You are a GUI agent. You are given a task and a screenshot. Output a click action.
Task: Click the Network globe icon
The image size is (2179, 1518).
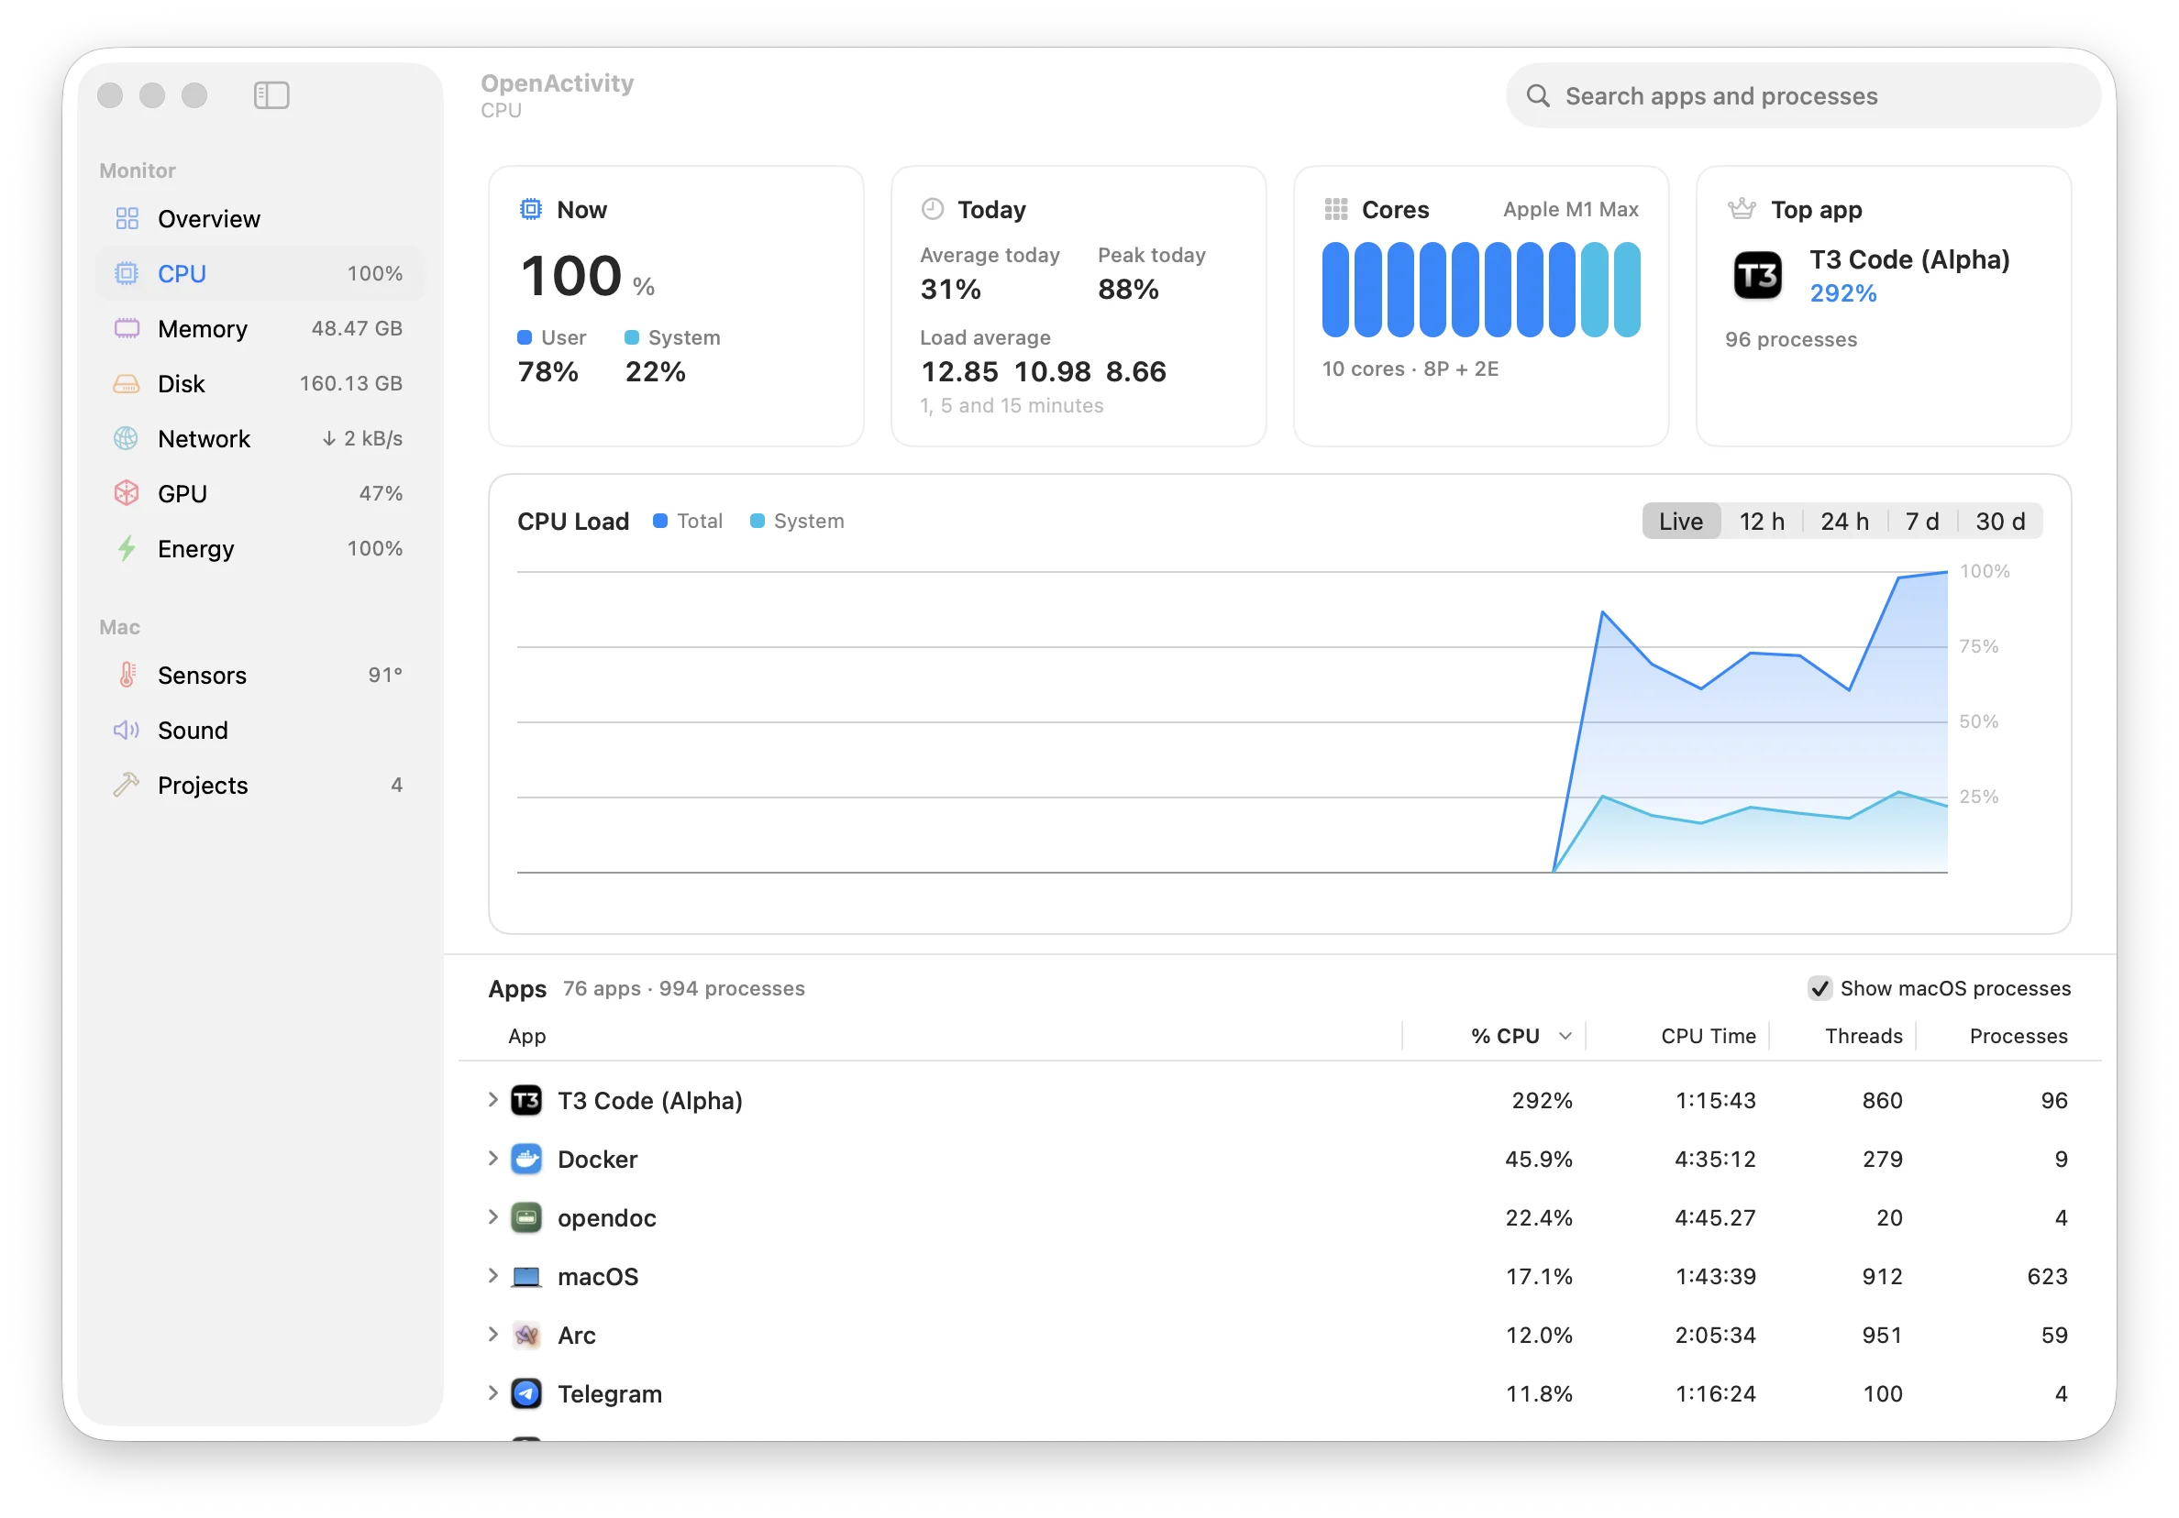click(x=127, y=439)
